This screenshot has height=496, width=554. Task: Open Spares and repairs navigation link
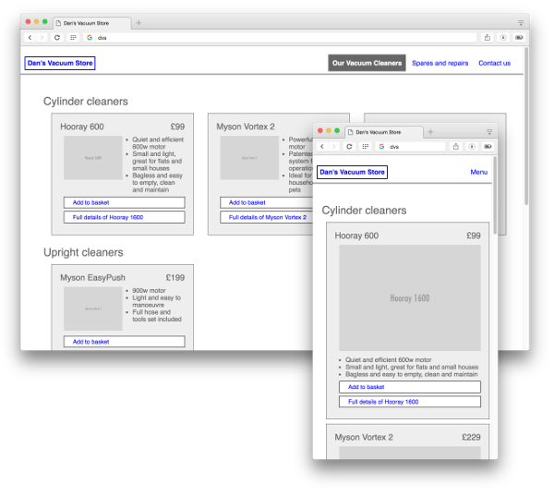[x=440, y=64]
